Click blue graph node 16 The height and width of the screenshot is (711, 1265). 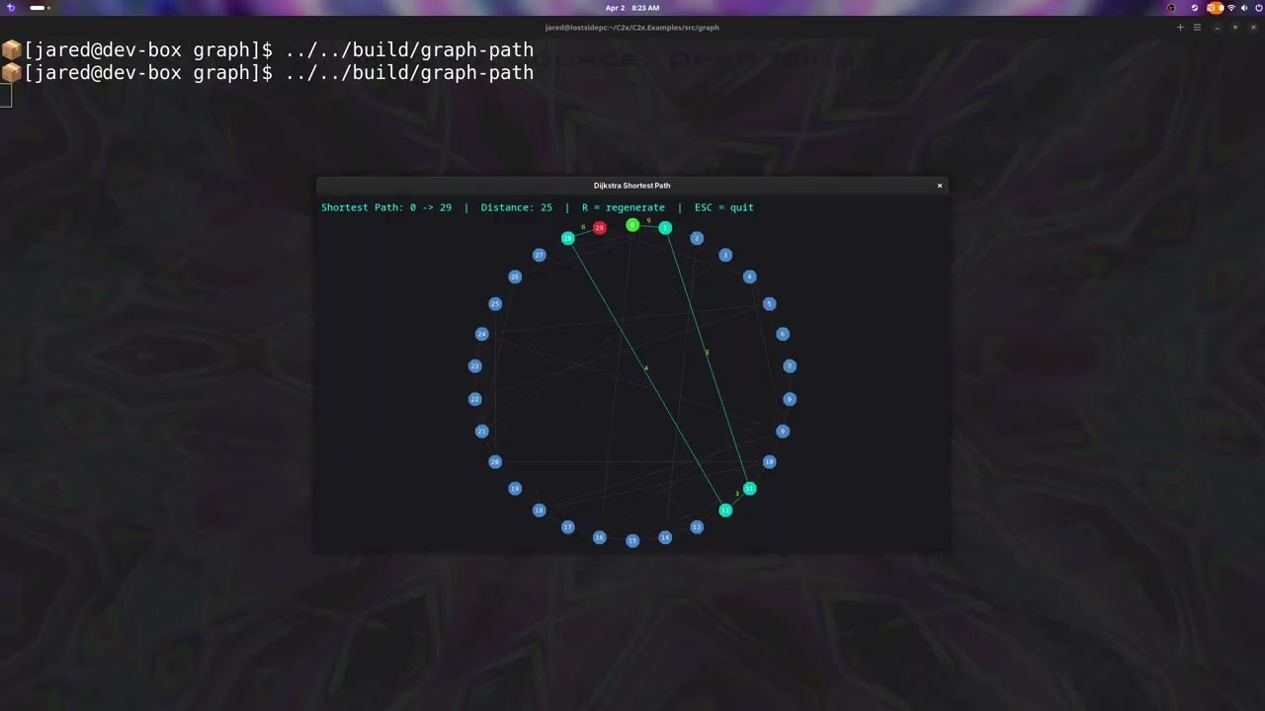point(599,537)
